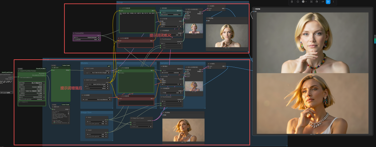Open the VAE name dropdown in VAE加载器

[x=97, y=99]
